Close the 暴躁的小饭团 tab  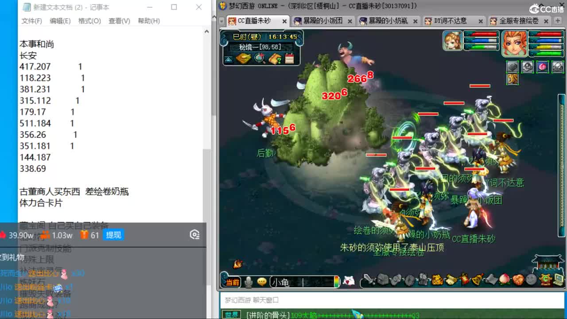click(x=350, y=21)
